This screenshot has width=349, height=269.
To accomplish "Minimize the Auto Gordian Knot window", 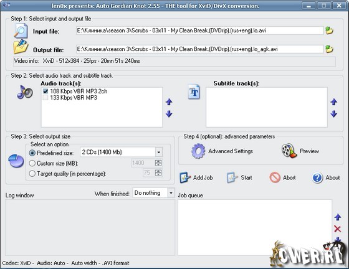I will click(x=308, y=6).
